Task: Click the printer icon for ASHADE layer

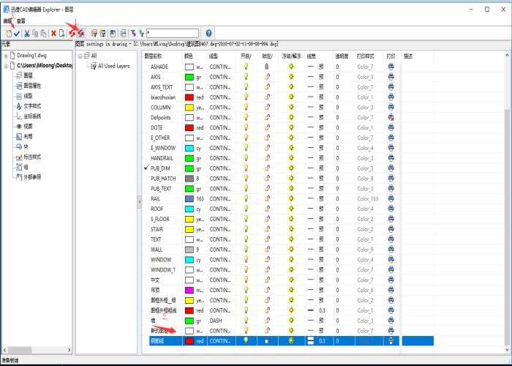Action: [x=391, y=67]
